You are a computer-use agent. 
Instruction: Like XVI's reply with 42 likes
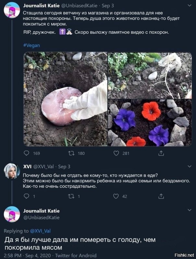point(116,196)
